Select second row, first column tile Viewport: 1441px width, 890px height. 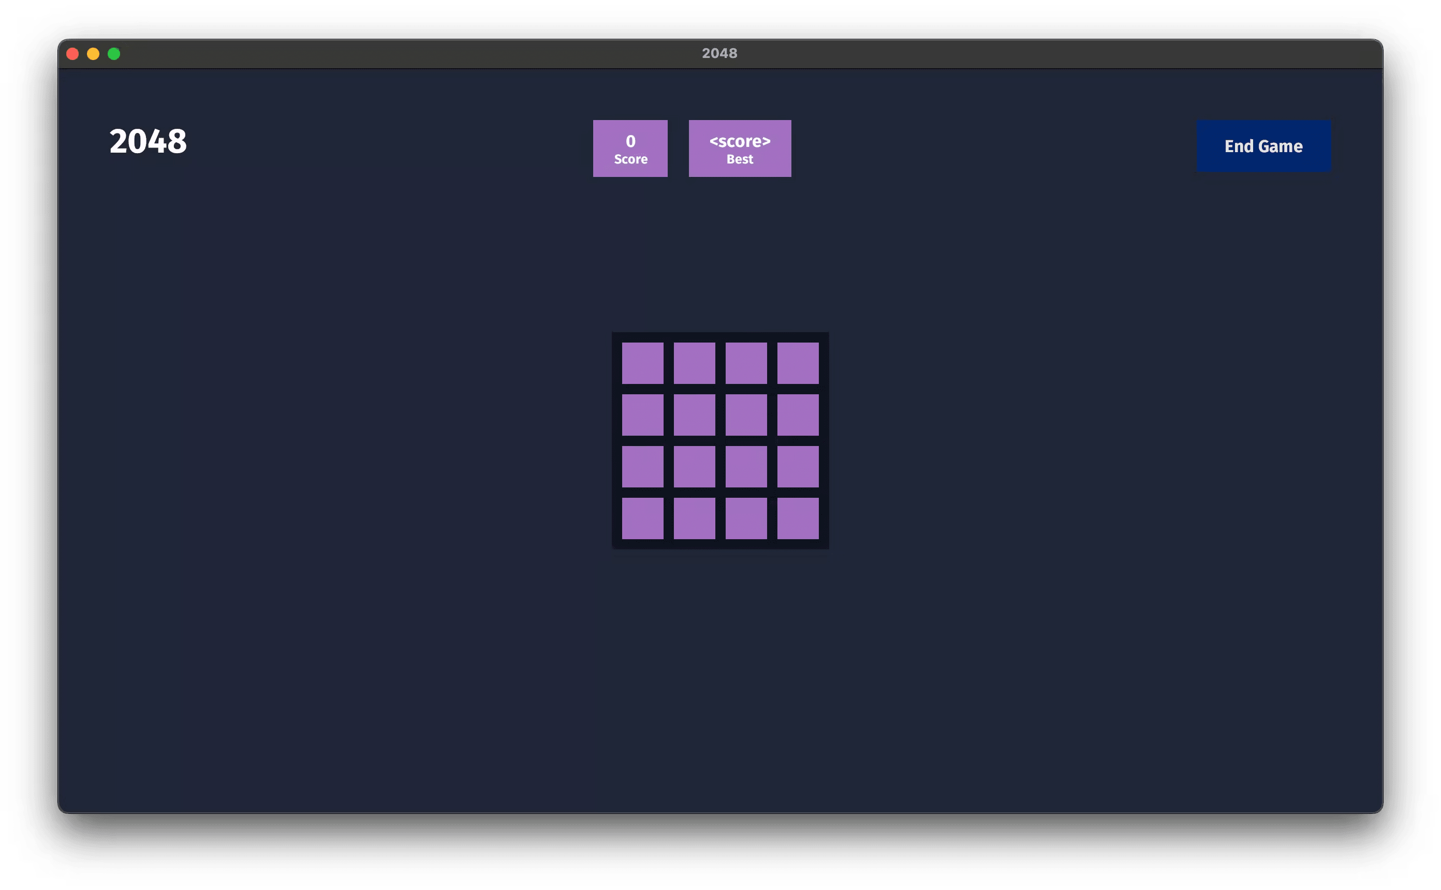642,415
